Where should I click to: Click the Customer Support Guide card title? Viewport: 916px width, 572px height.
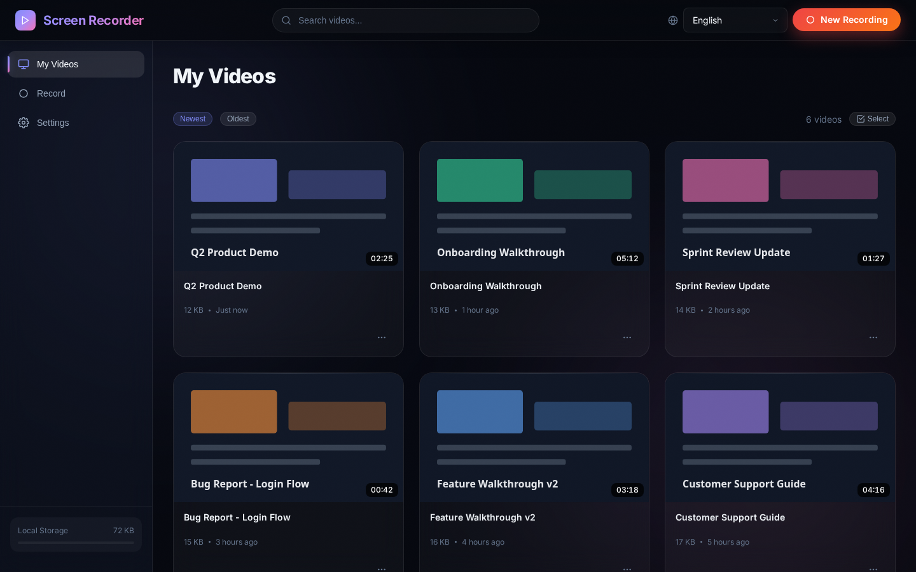[x=730, y=517]
